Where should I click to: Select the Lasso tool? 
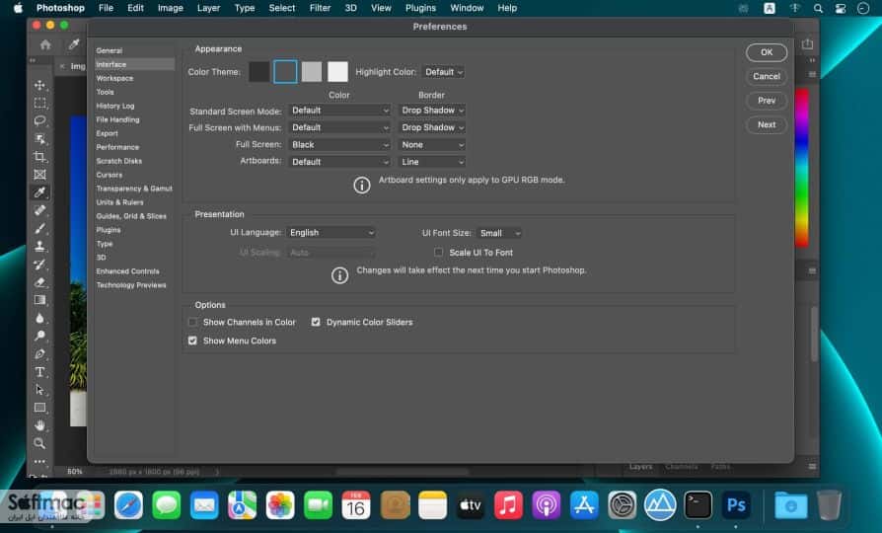click(39, 121)
